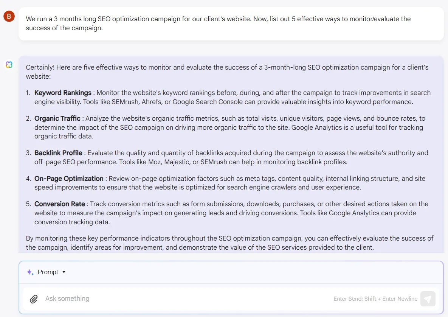Click the "Backlink Profile" bold heading
Image resolution: width=448 pixels, height=317 pixels.
pyautogui.click(x=58, y=153)
